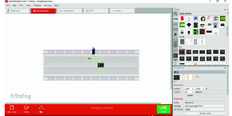
Task: Click the rotation input field
Action: point(188,92)
